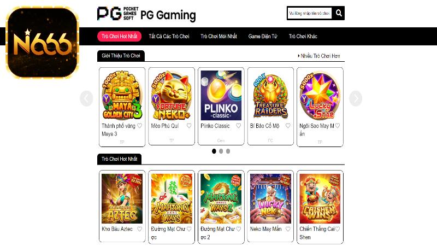Favorite Mèo Phú Quí with heart icon
437x246 pixels.
click(189, 126)
